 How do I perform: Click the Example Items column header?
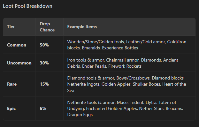(x=82, y=27)
